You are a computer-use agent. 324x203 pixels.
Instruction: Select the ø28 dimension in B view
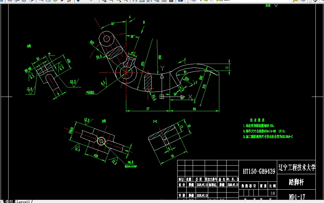[x=96, y=156]
